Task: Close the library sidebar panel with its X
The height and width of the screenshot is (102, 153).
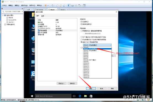Action: 22,9
